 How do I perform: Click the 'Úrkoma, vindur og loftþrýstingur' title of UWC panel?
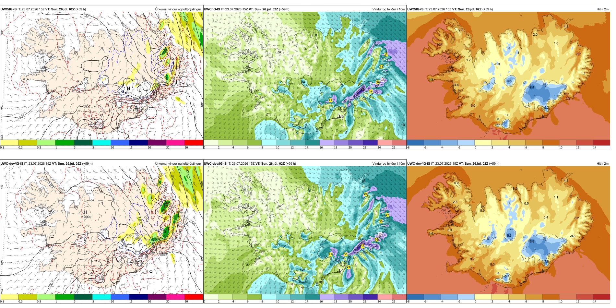178,9
